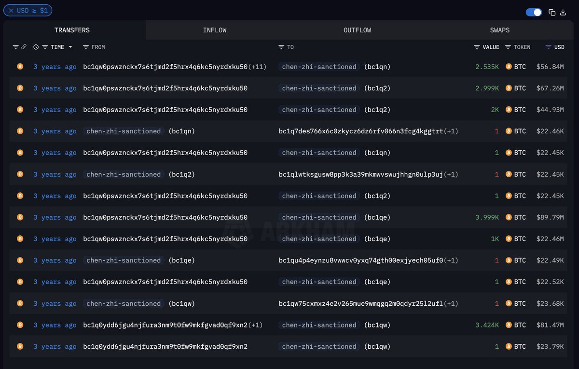579x369 pixels.
Task: Click the clock icon beside TIME
Action: pos(36,47)
